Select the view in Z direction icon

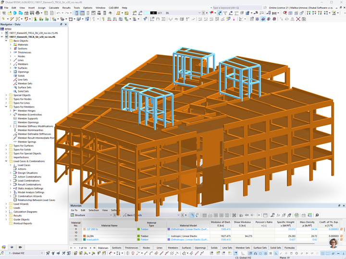coord(320,13)
